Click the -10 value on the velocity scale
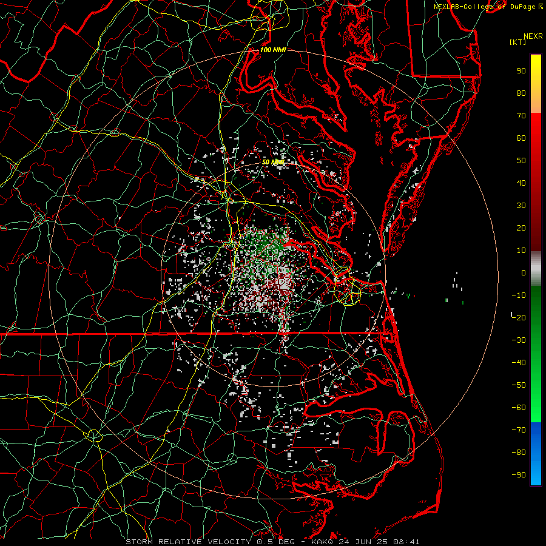The width and height of the screenshot is (546, 546). coord(519,295)
